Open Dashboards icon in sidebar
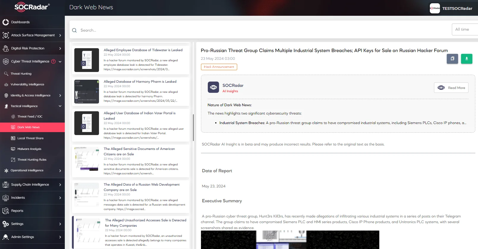 (6, 22)
